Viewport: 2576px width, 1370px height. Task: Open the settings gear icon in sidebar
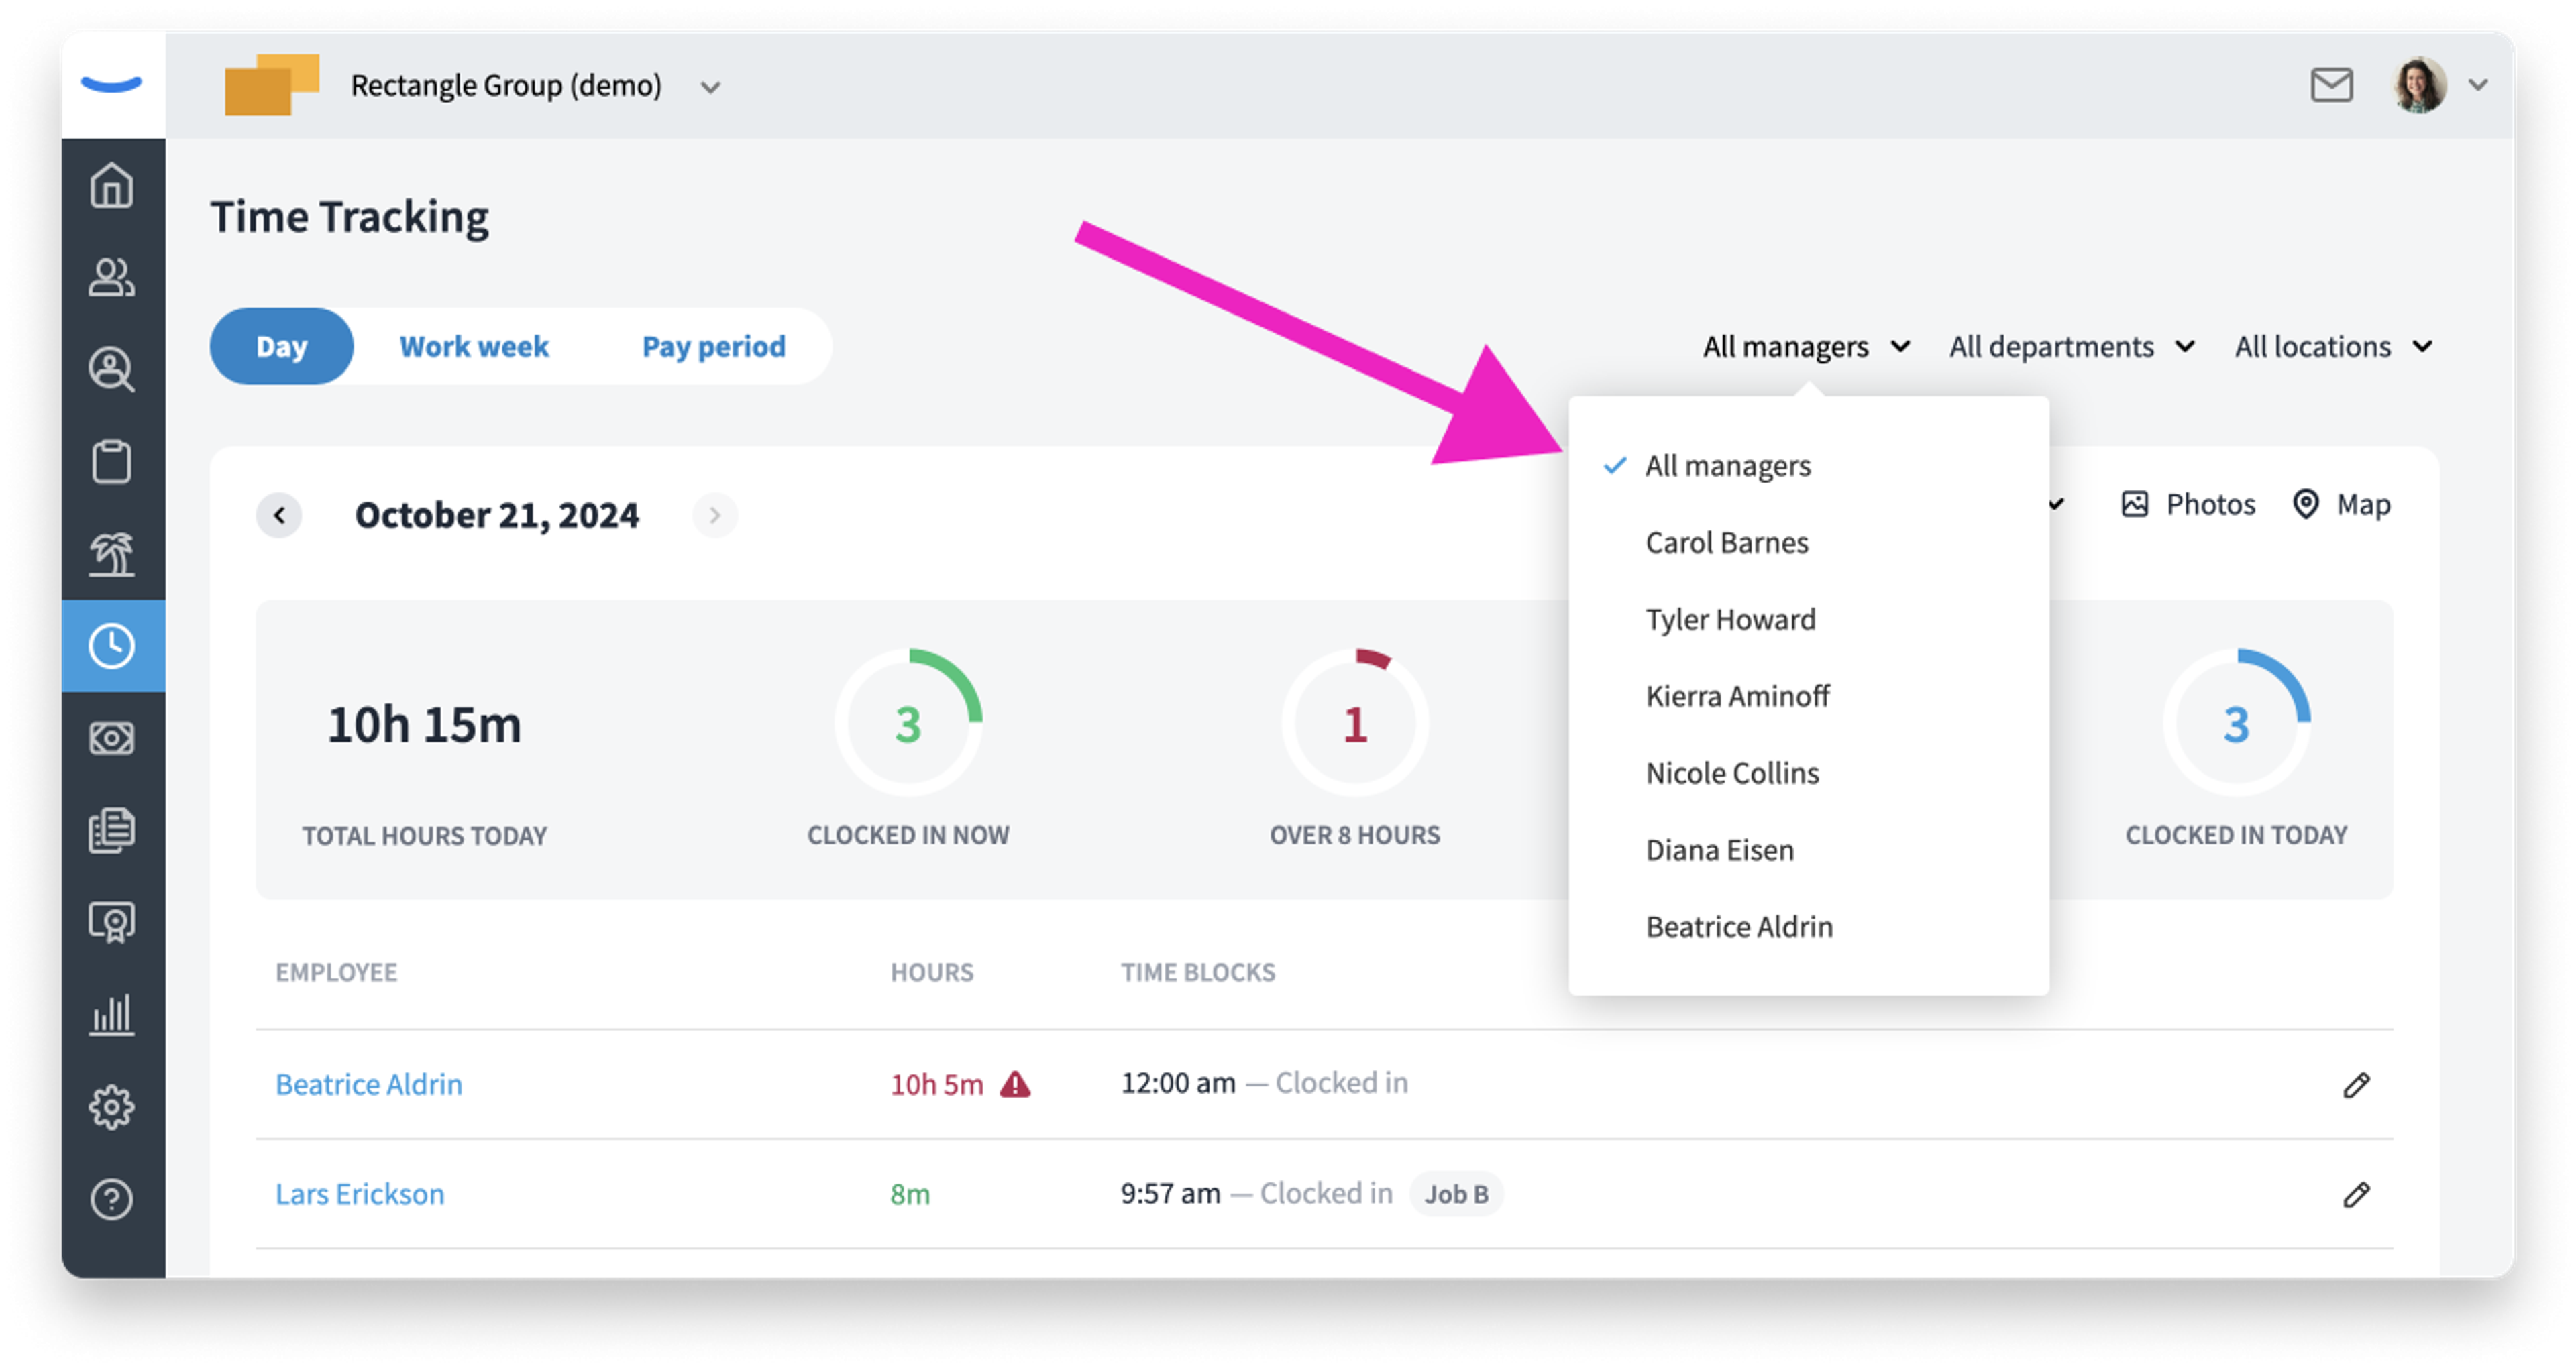pos(112,1106)
